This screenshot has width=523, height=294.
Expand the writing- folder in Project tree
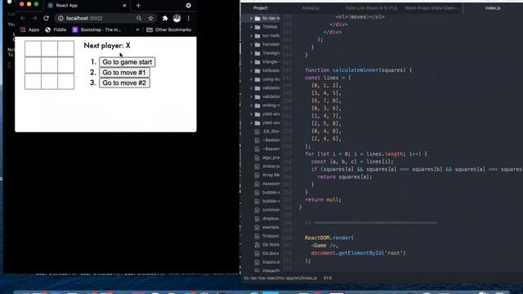click(x=251, y=105)
